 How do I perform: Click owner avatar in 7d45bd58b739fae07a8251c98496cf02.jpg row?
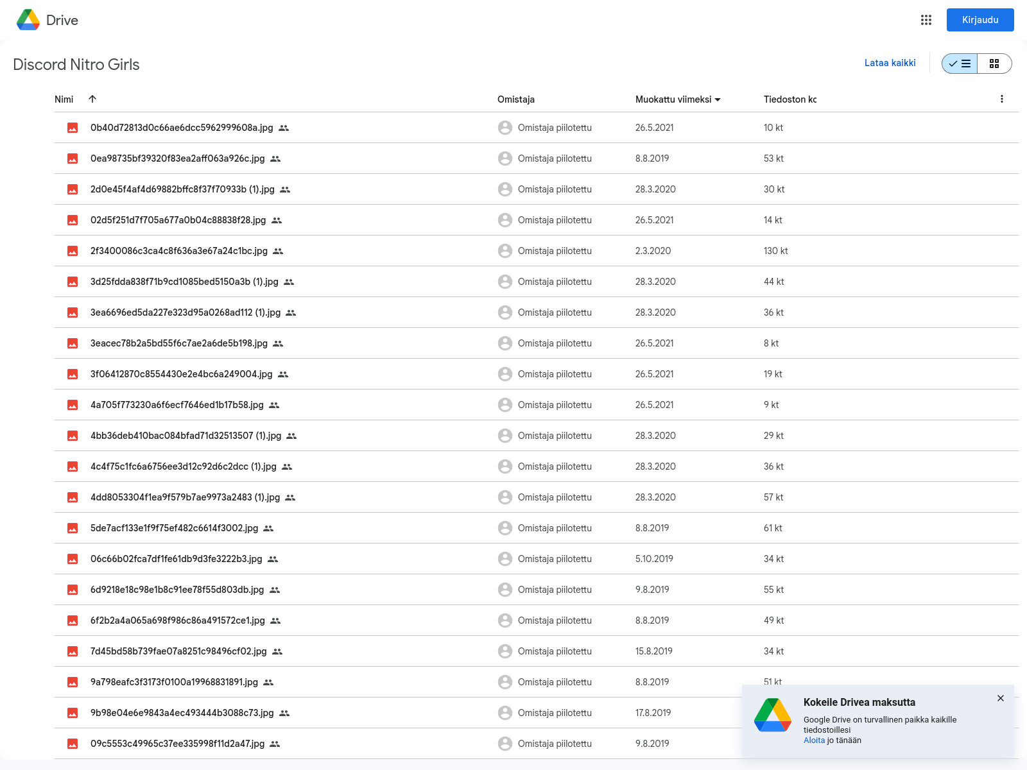pyautogui.click(x=505, y=651)
